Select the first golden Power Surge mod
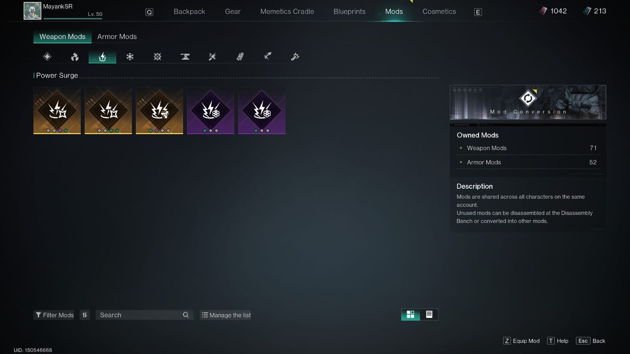The height and width of the screenshot is (354, 630). (57, 110)
